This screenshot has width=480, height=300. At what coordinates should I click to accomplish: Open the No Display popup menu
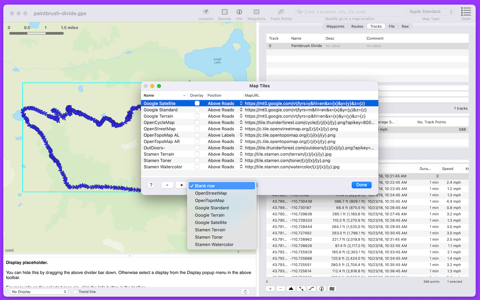point(39,292)
